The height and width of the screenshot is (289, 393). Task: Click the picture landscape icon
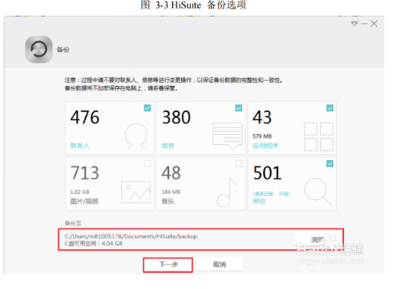pos(136,192)
